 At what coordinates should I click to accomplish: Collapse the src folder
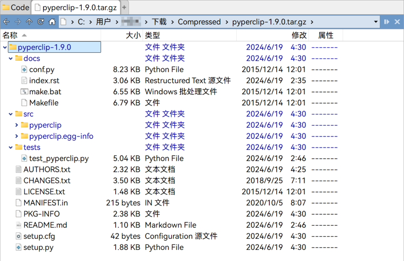pyautogui.click(x=11, y=114)
